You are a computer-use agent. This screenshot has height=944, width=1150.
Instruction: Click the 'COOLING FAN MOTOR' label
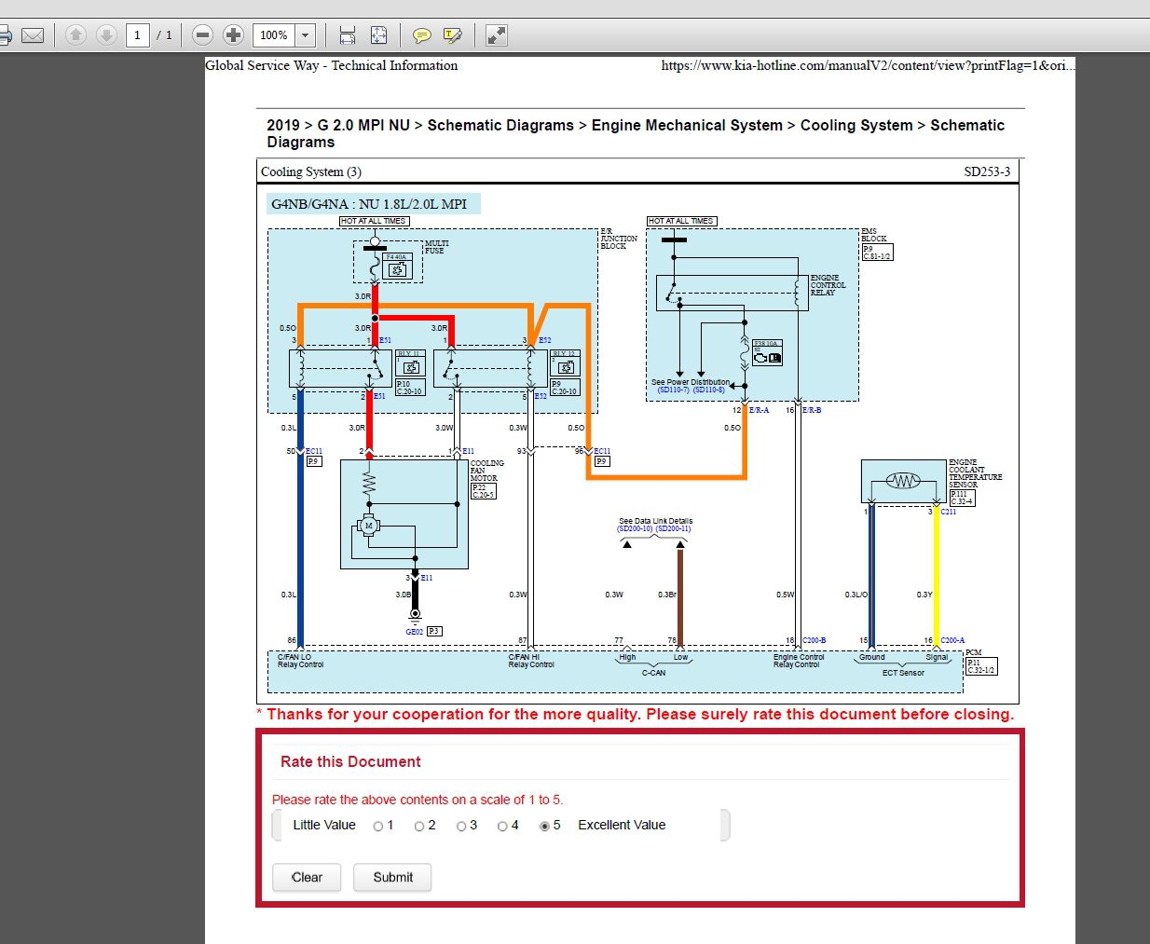[486, 471]
